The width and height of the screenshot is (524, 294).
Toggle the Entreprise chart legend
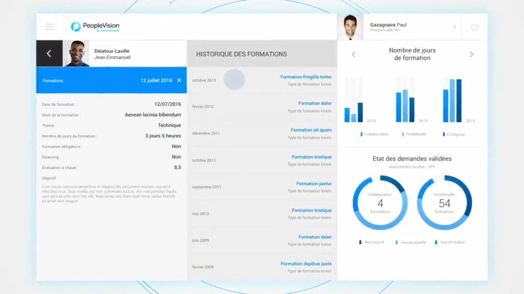pos(454,134)
